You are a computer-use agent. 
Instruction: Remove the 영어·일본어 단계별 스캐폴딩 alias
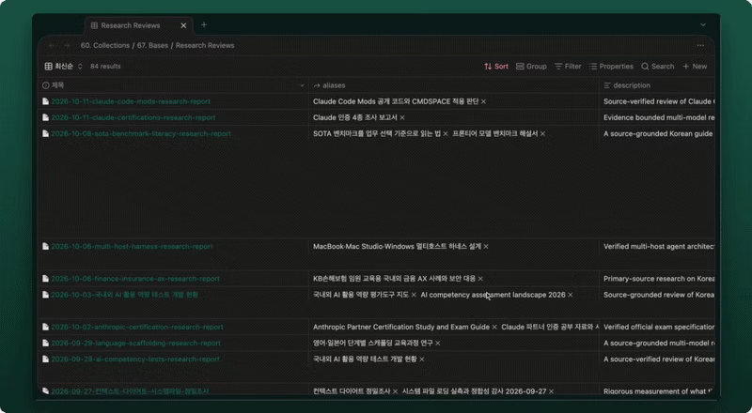coord(437,344)
